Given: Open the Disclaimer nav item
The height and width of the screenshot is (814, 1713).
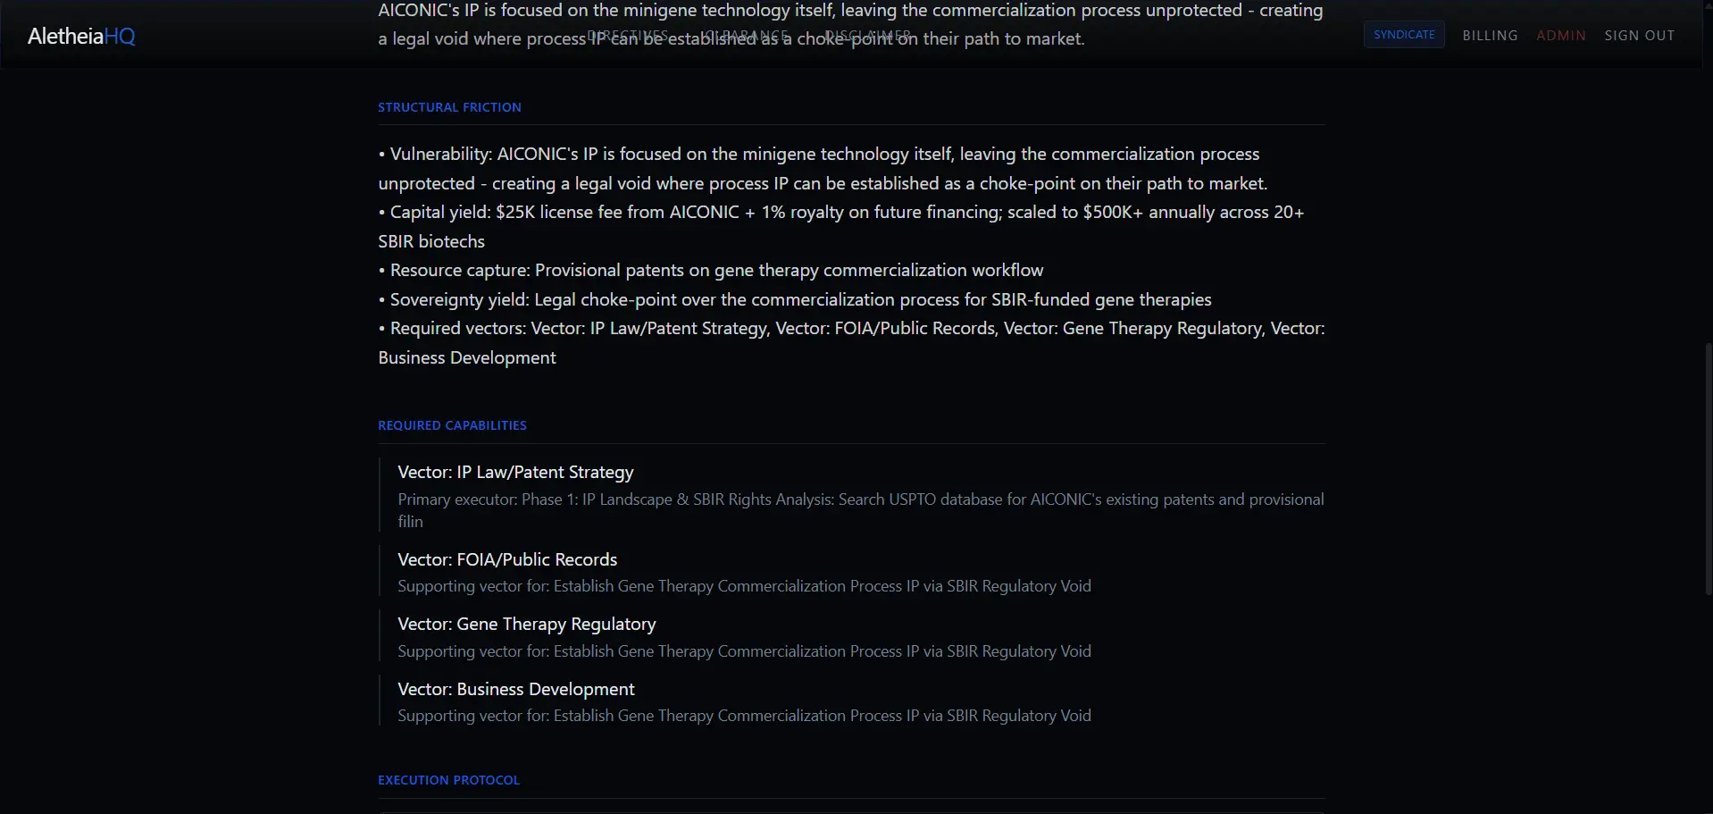Looking at the screenshot, I should click(x=867, y=36).
